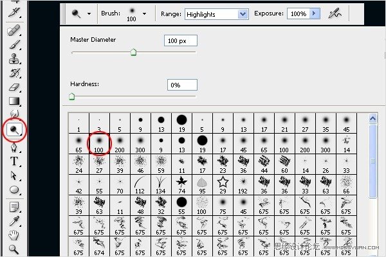386x257 pixels.
Task: Pick the star 26 brush
Action: (326, 164)
